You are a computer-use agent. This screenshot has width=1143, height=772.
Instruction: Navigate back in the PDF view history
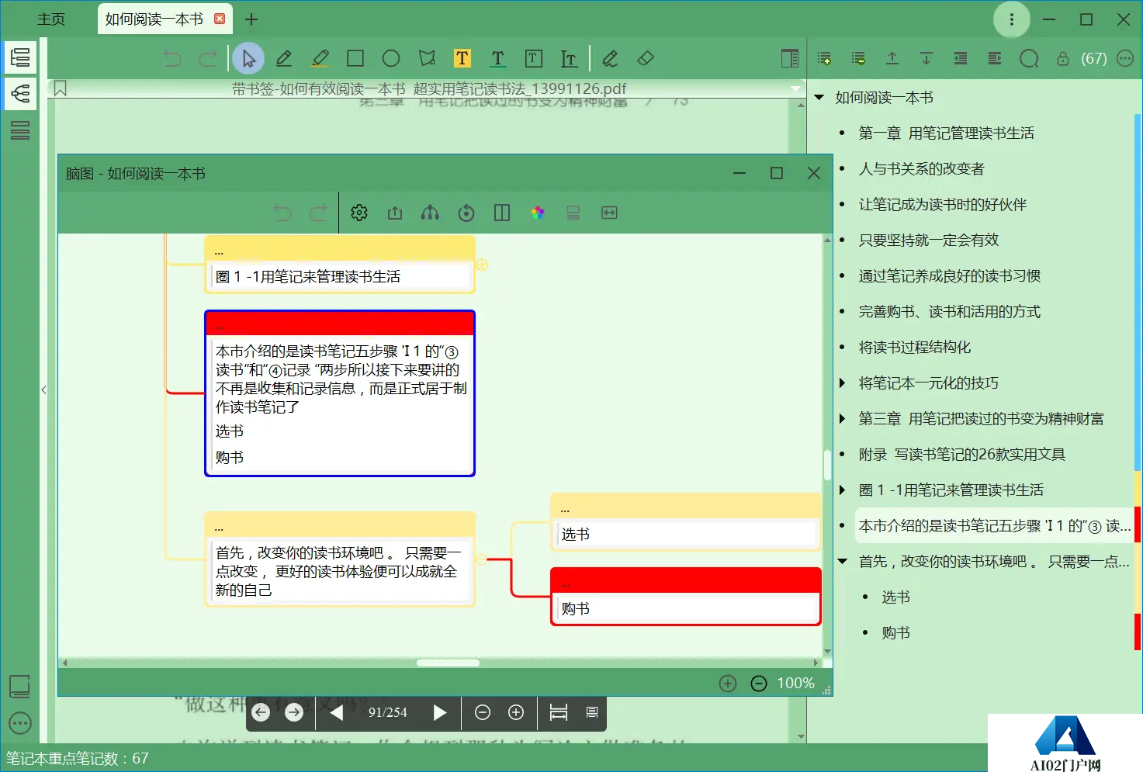tap(261, 712)
